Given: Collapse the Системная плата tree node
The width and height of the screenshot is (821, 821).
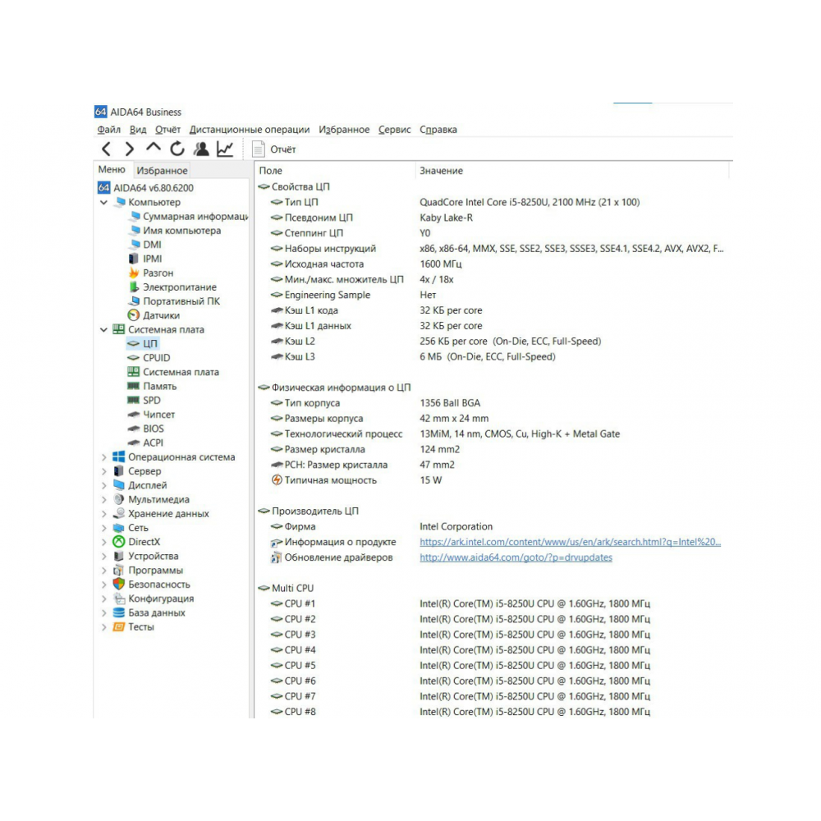Looking at the screenshot, I should tap(104, 329).
